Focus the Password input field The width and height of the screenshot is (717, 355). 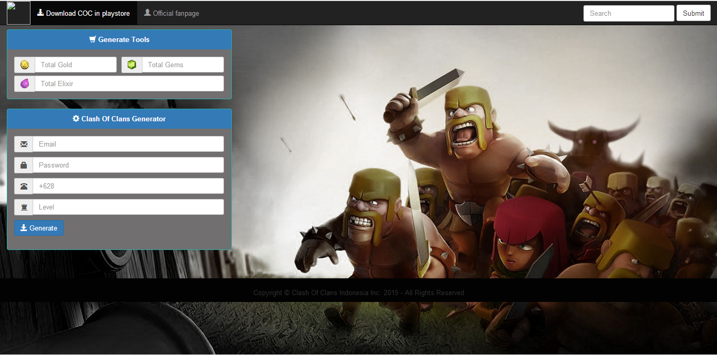(128, 165)
